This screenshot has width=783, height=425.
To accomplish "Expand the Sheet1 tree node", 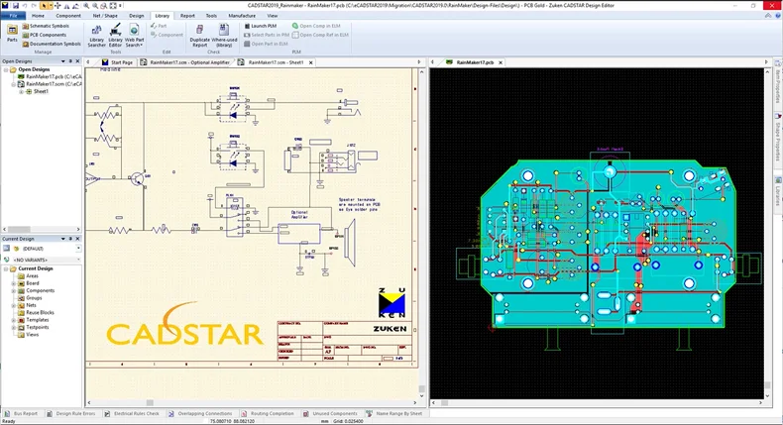I will click(21, 92).
